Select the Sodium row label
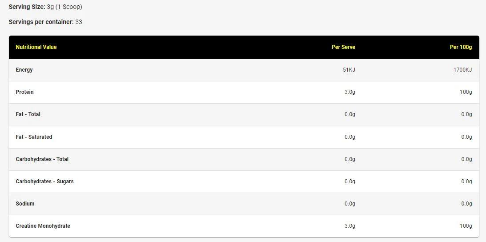 25,204
